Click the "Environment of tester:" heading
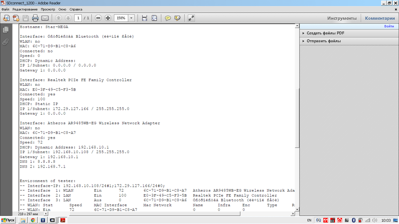 click(x=48, y=181)
